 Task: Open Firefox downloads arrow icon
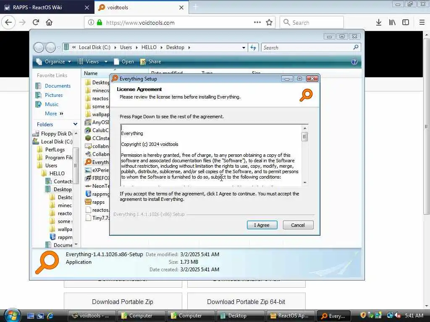tap(378, 23)
